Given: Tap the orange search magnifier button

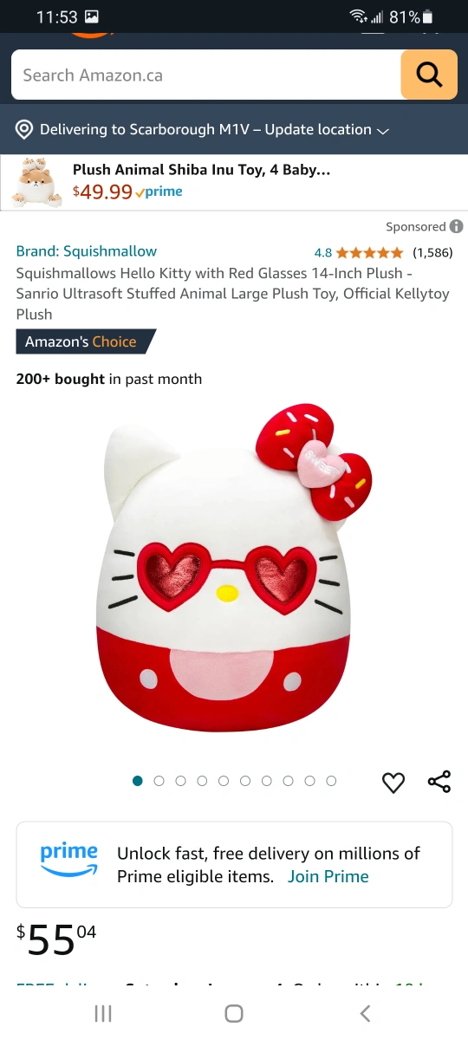Looking at the screenshot, I should click(x=429, y=75).
